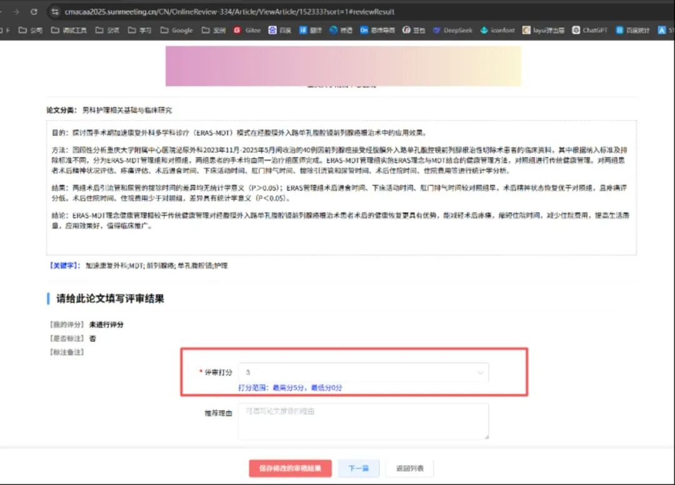Image resolution: width=675 pixels, height=485 pixels.
Task: Expand the 调试工具 bookmarks folder
Action: tap(69, 30)
